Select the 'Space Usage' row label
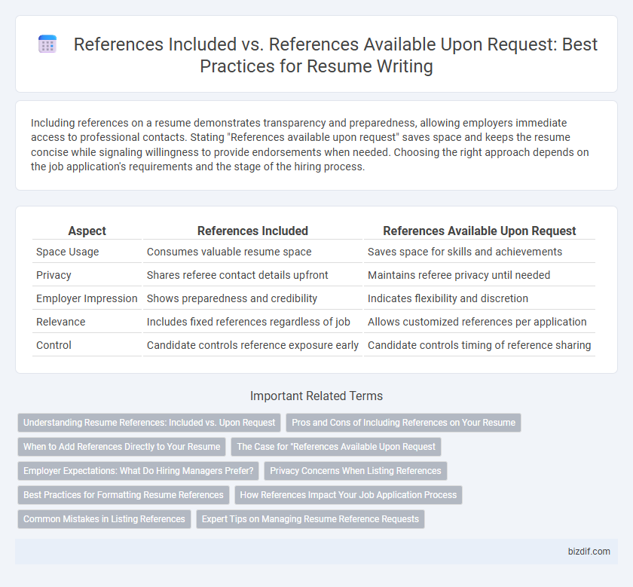This screenshot has width=633, height=587. coord(67,252)
